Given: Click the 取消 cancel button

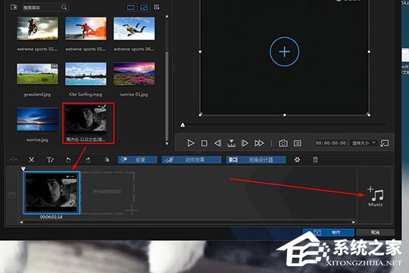Looking at the screenshot, I should [375, 232].
